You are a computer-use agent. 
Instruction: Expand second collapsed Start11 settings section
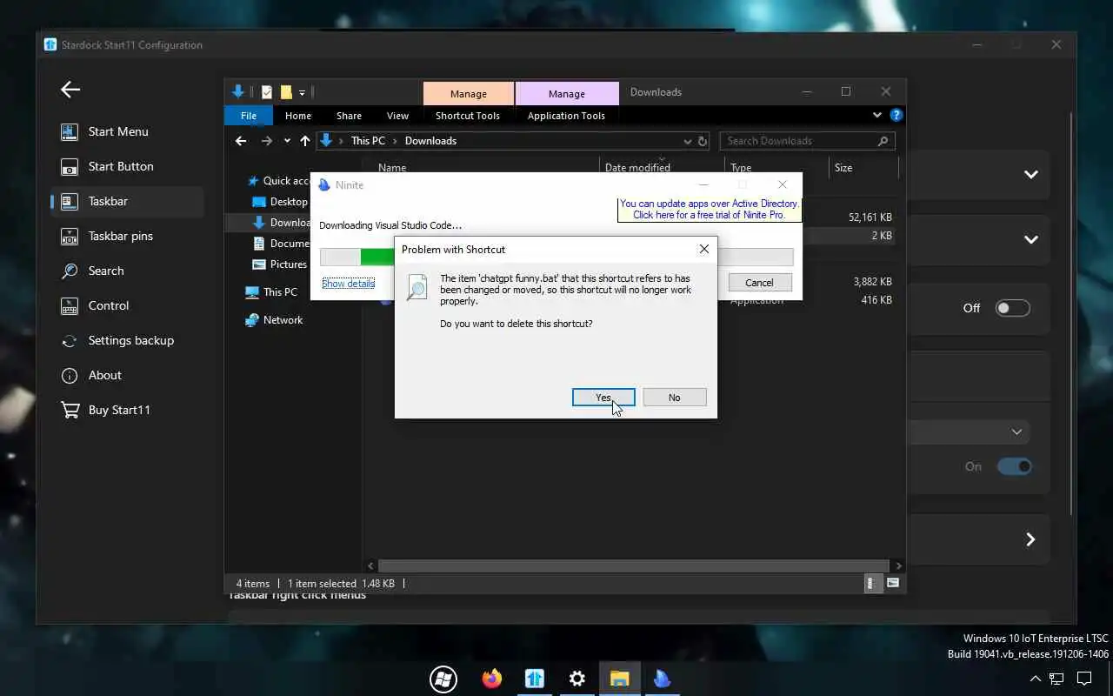coord(1031,239)
